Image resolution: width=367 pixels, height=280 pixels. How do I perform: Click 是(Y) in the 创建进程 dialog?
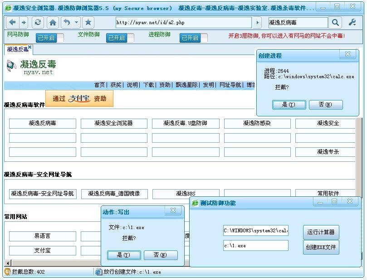pyautogui.click(x=289, y=105)
